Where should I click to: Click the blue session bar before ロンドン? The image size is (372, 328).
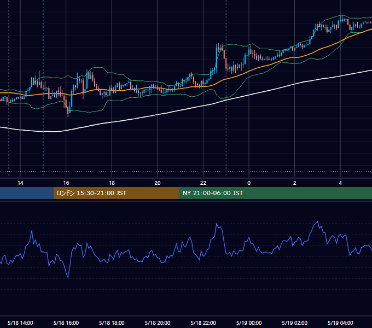(x=27, y=193)
